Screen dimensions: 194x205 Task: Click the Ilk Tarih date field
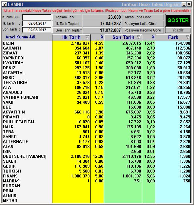(x=37, y=23)
